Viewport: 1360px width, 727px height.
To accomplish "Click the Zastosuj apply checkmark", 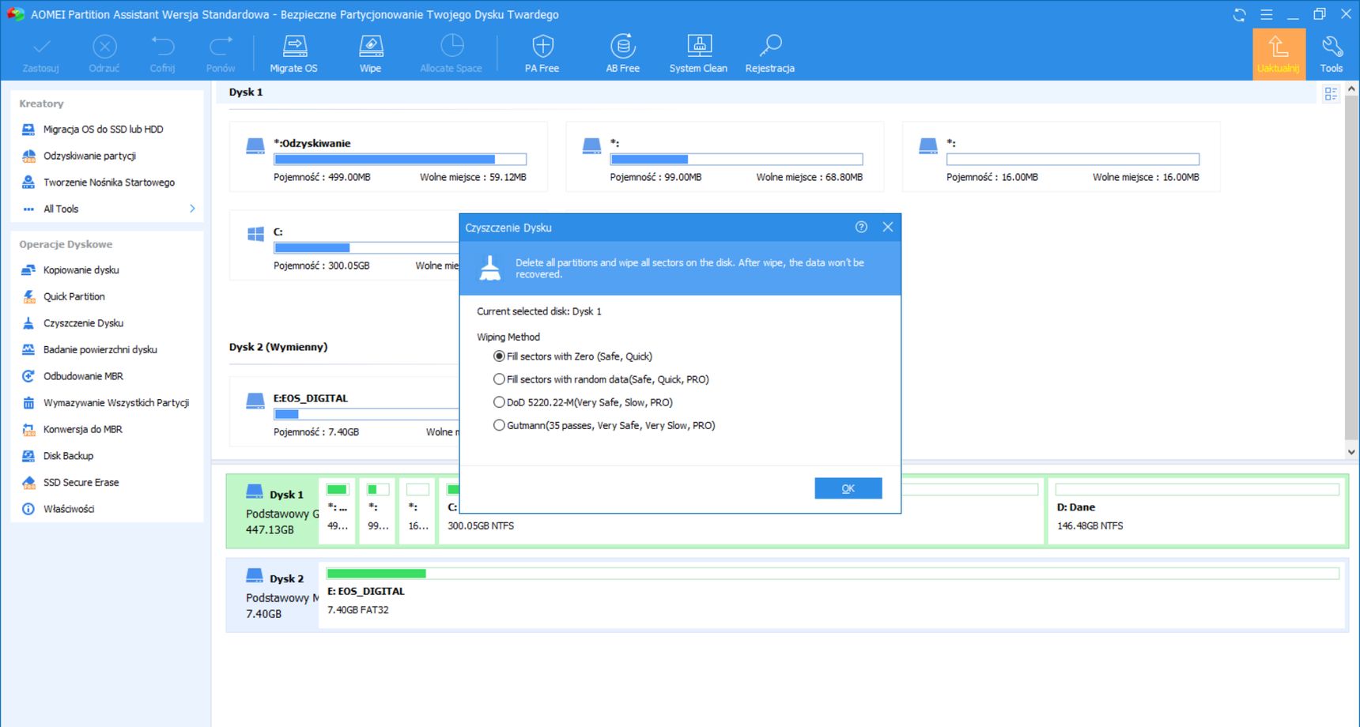I will (x=41, y=47).
